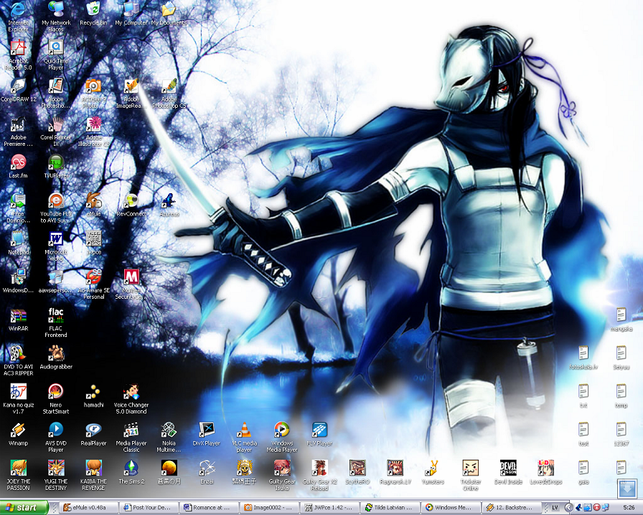This screenshot has width=643, height=515.
Task: Open the hamachi shortcut
Action: [x=93, y=391]
